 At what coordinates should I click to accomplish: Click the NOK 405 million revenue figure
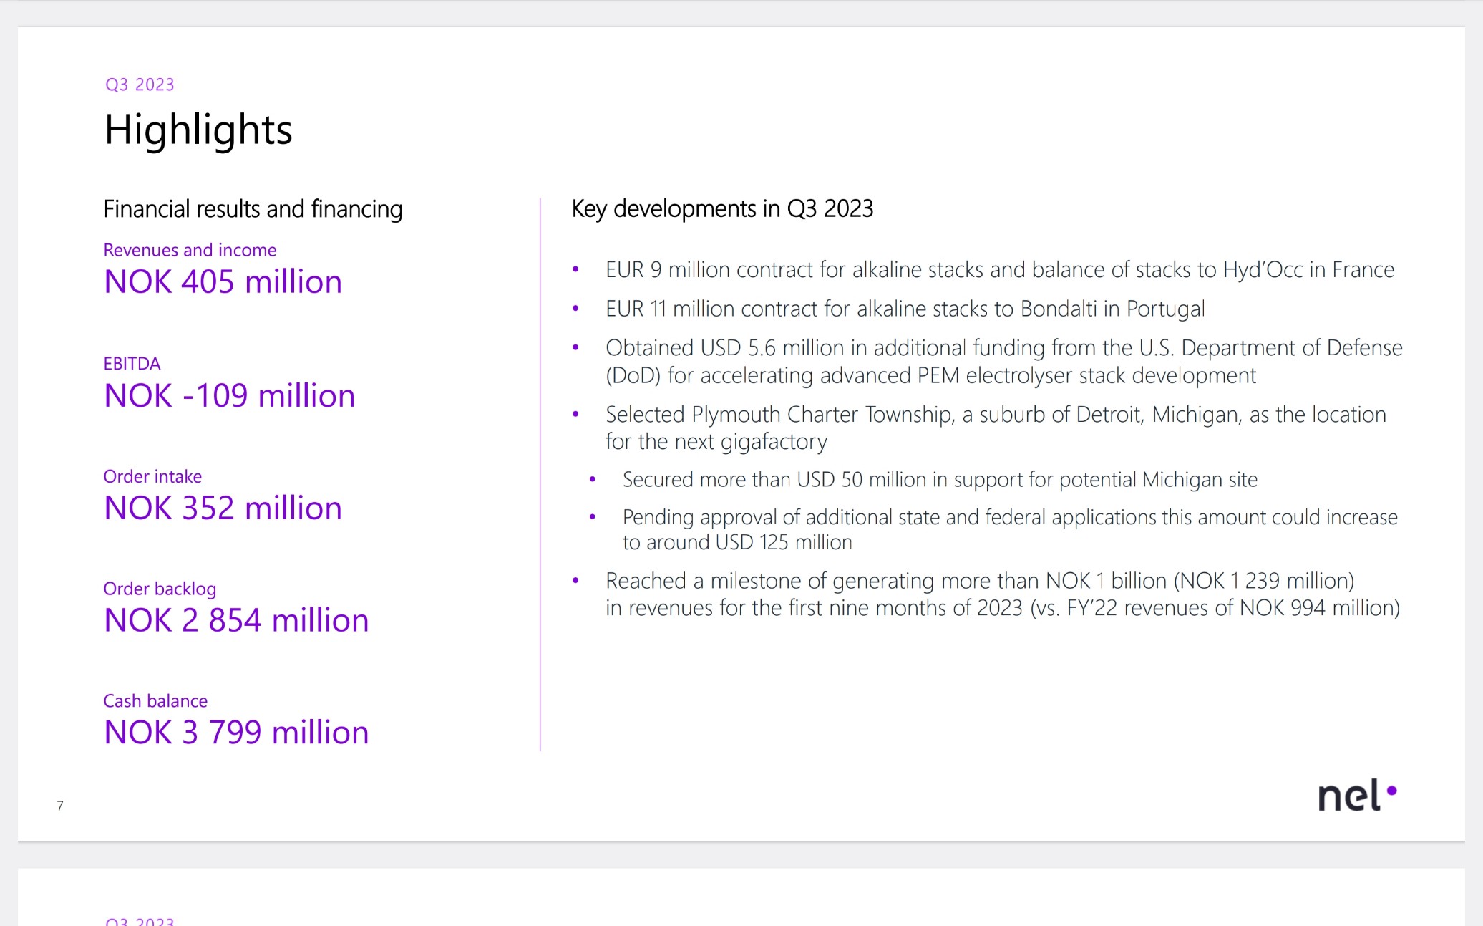point(223,282)
